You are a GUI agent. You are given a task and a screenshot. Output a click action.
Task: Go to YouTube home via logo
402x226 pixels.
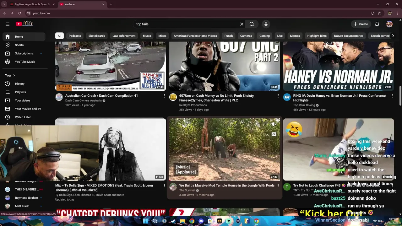coord(24,24)
